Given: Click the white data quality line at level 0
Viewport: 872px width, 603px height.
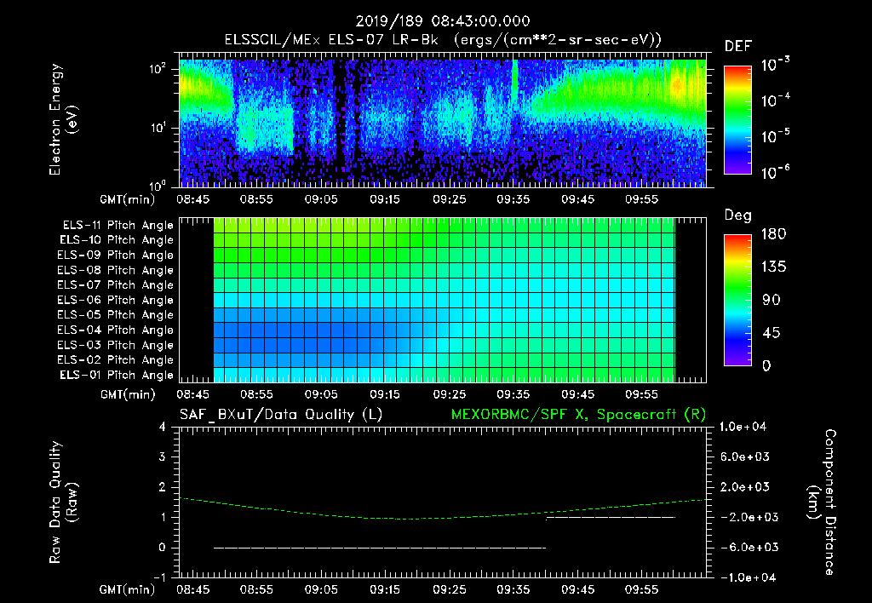Looking at the screenshot, I should 380,548.
